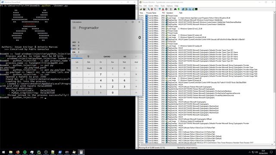Click the Lsh button in Calculator
This screenshot has height=155, width=276.
[77, 62]
